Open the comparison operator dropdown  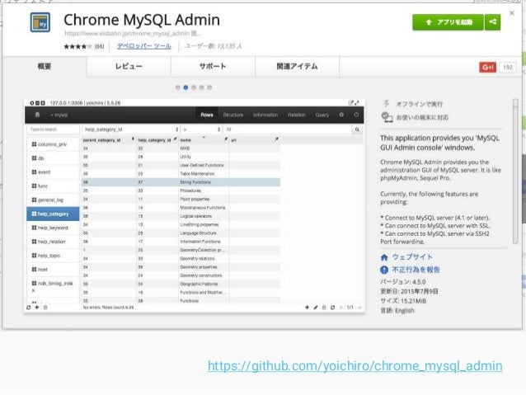(x=201, y=129)
